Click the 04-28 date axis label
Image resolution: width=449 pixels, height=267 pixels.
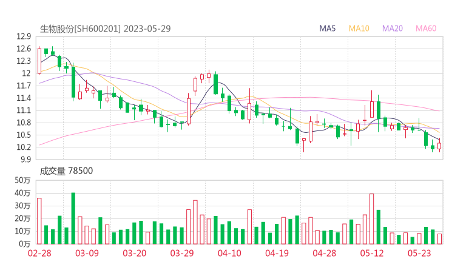tap(325, 253)
